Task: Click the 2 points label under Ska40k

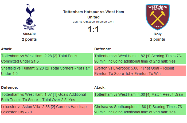Action: [x=29, y=39]
